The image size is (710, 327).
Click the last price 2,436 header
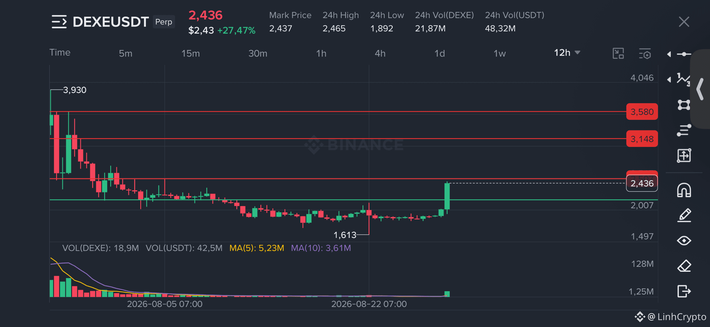coord(206,15)
